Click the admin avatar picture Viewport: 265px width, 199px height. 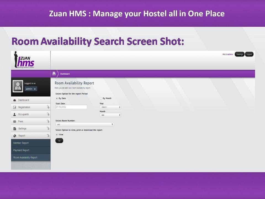(18, 86)
